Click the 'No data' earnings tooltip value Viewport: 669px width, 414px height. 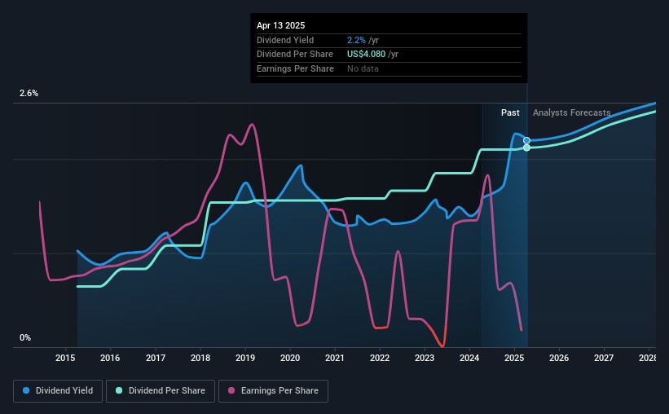[363, 69]
